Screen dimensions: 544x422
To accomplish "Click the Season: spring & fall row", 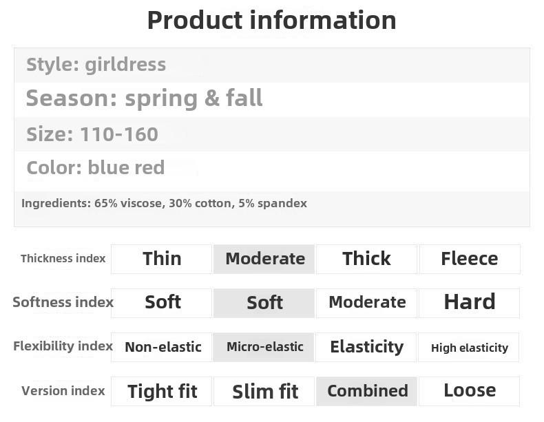I will pos(144,98).
